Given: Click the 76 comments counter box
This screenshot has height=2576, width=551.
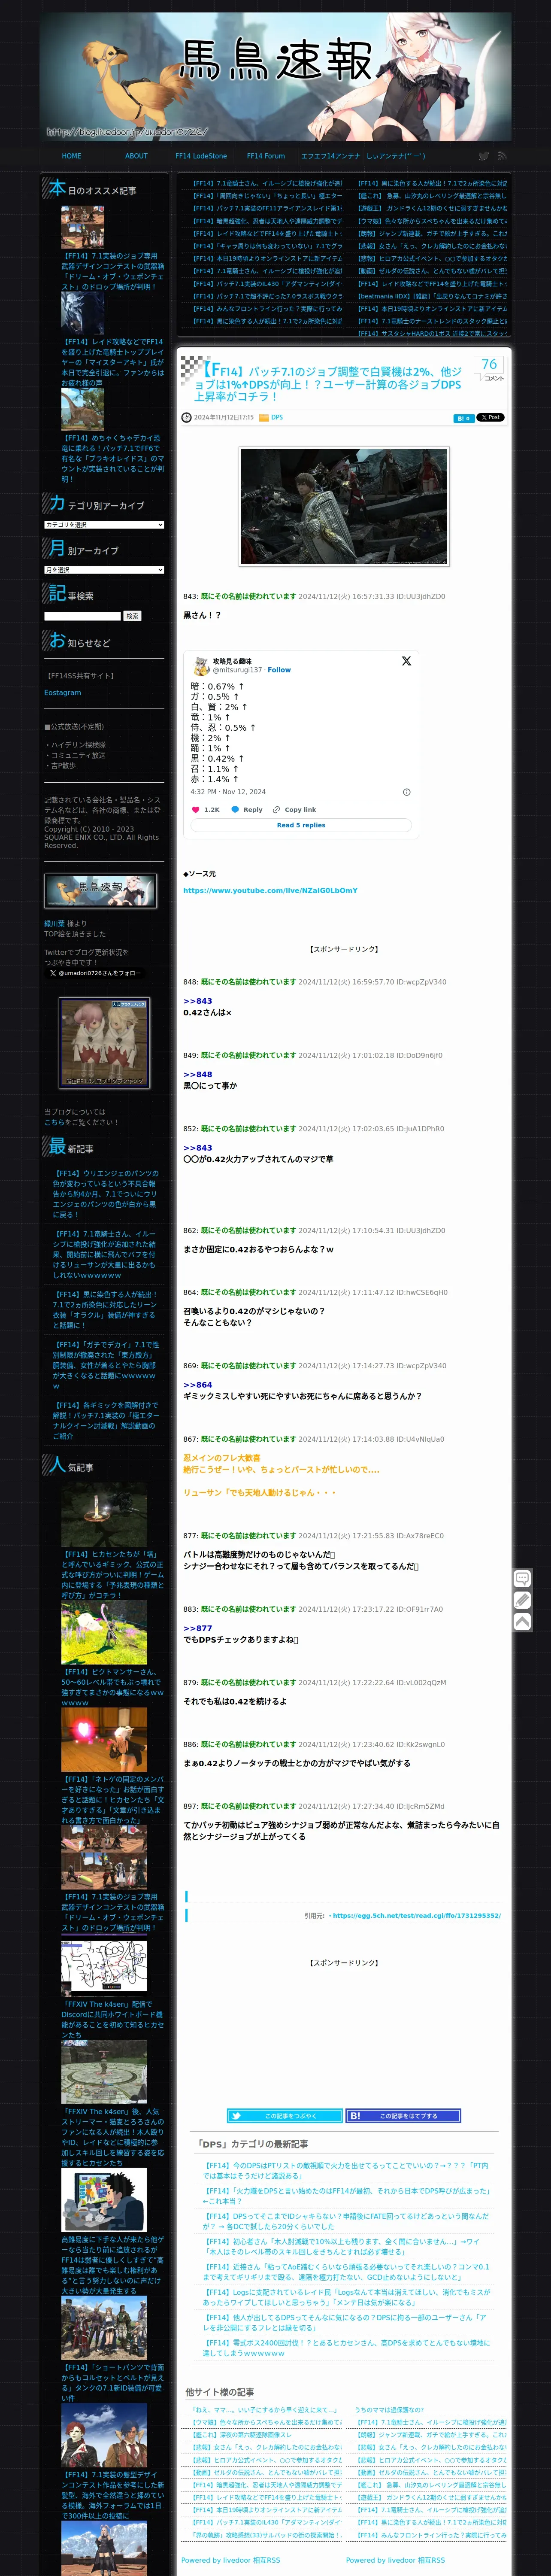Looking at the screenshot, I should point(490,369).
